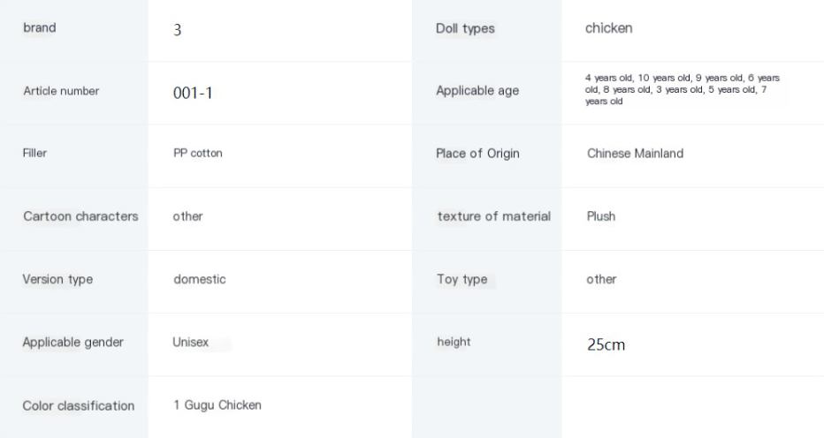The height and width of the screenshot is (438, 824).
Task: Select the 'Chinese Mainland' origin value
Action: [635, 154]
